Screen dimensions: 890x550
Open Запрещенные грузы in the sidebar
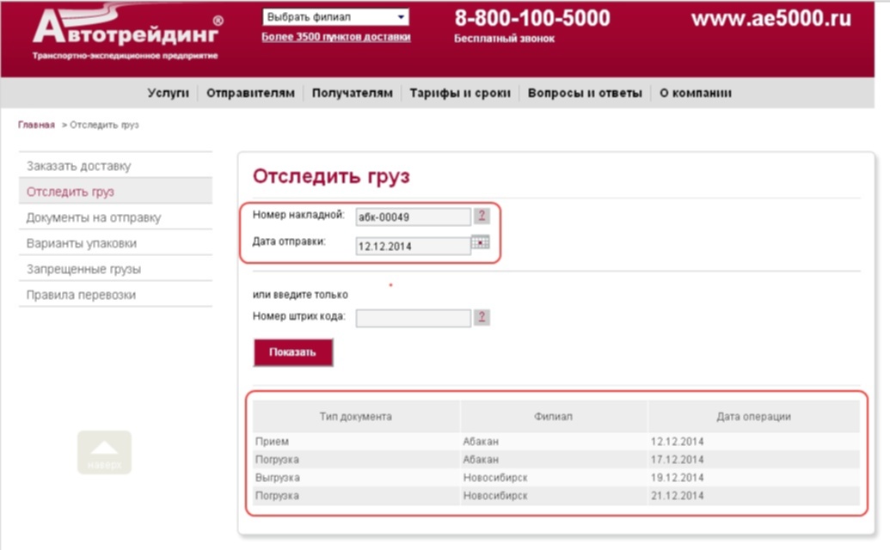click(x=83, y=269)
